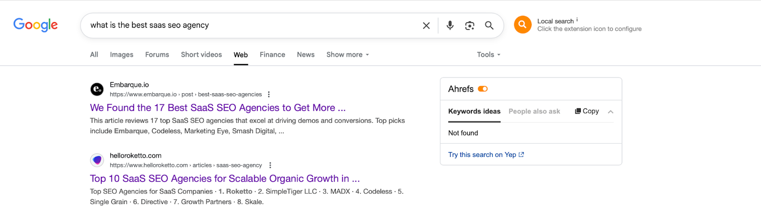Screen dimensions: 761x213
Task: Submit search with the magnifying glass icon
Action: [489, 25]
